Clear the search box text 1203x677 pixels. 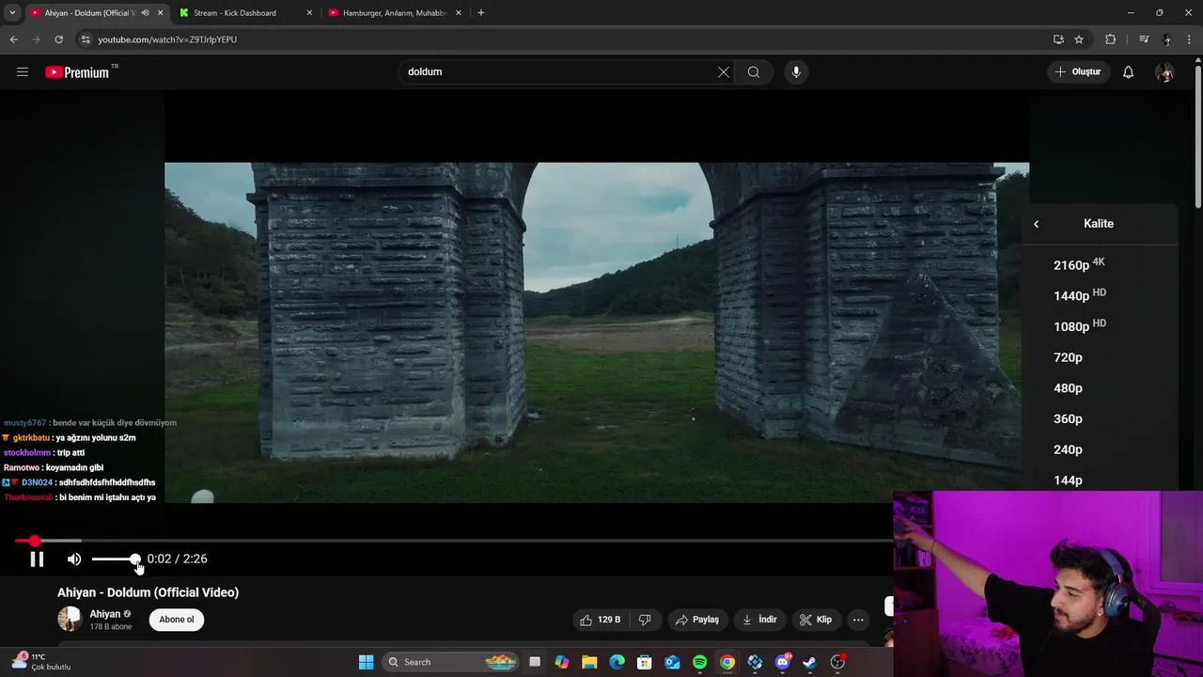[x=724, y=71]
